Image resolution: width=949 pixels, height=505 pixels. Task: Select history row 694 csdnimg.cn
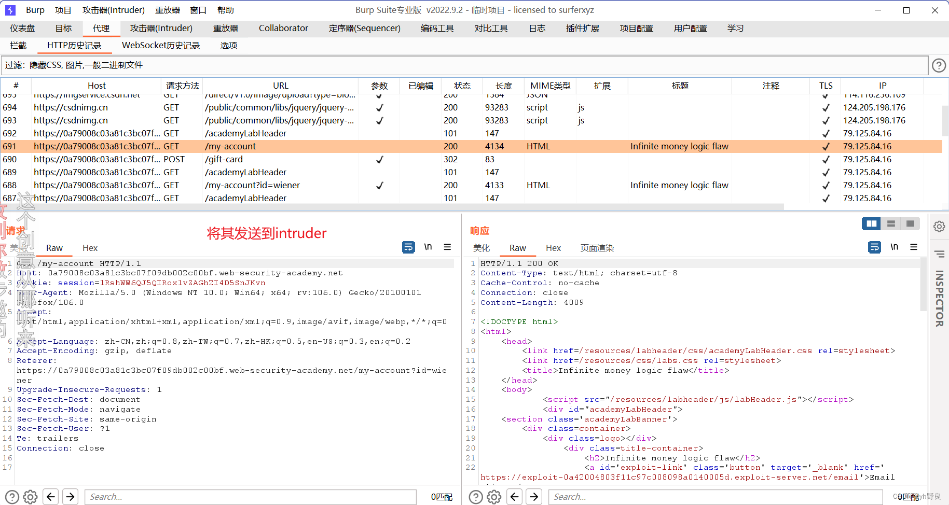tap(471, 107)
